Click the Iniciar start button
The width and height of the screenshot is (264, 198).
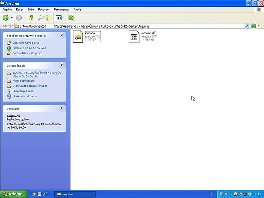tap(14, 194)
